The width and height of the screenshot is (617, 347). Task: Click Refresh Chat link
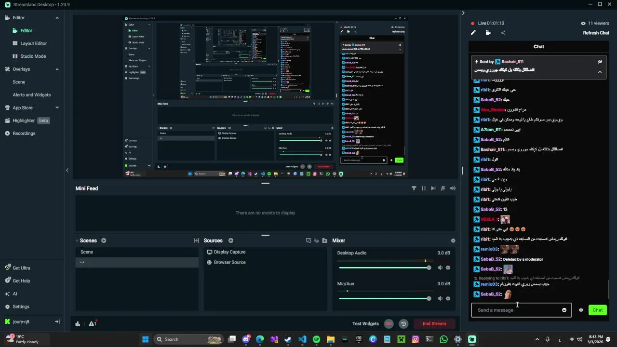pyautogui.click(x=596, y=33)
